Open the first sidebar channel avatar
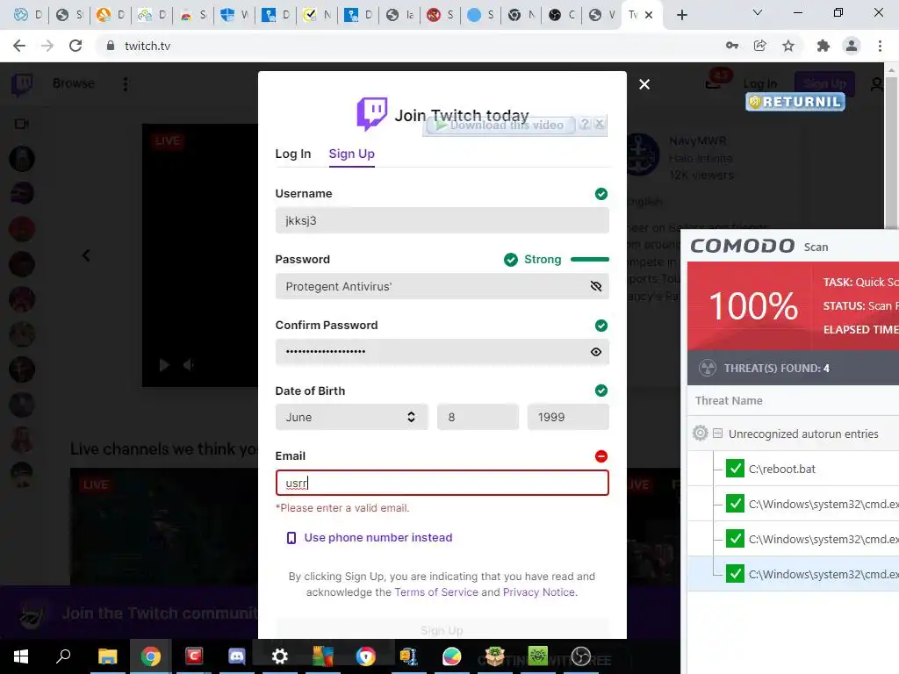This screenshot has width=899, height=674. pos(22,160)
